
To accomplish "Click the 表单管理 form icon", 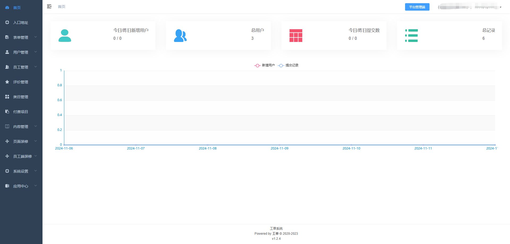I will [x=7, y=37].
